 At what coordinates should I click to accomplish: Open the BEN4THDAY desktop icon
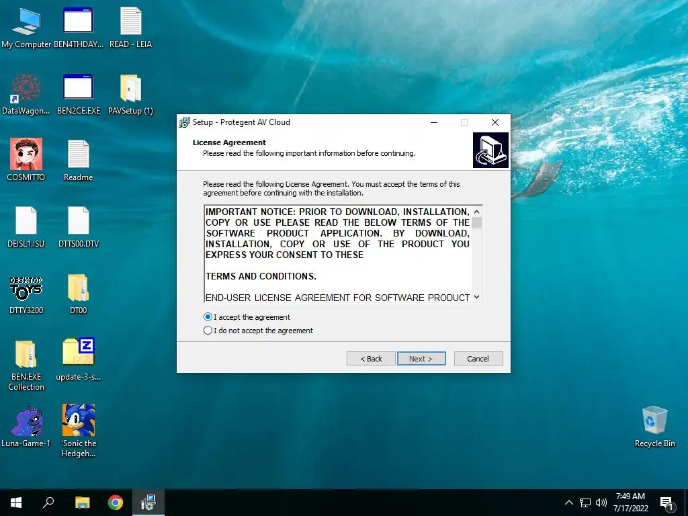(x=78, y=28)
